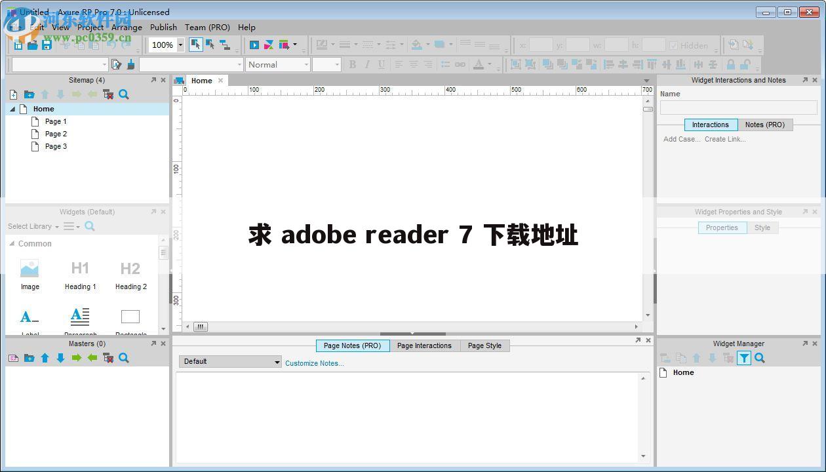This screenshot has width=826, height=472.
Task: Collapse the Common widgets section
Action: [x=12, y=243]
